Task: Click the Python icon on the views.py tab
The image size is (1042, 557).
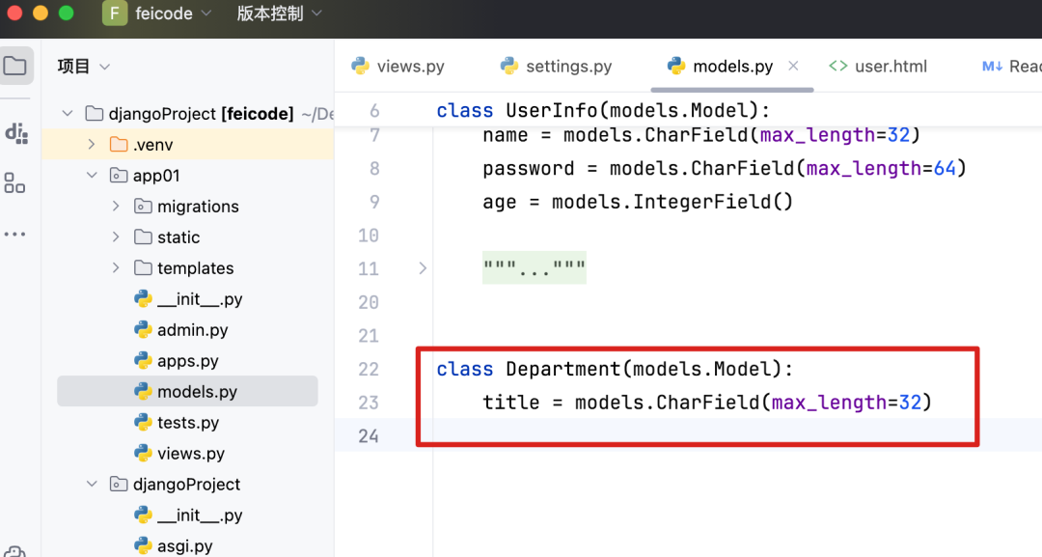Action: (362, 66)
